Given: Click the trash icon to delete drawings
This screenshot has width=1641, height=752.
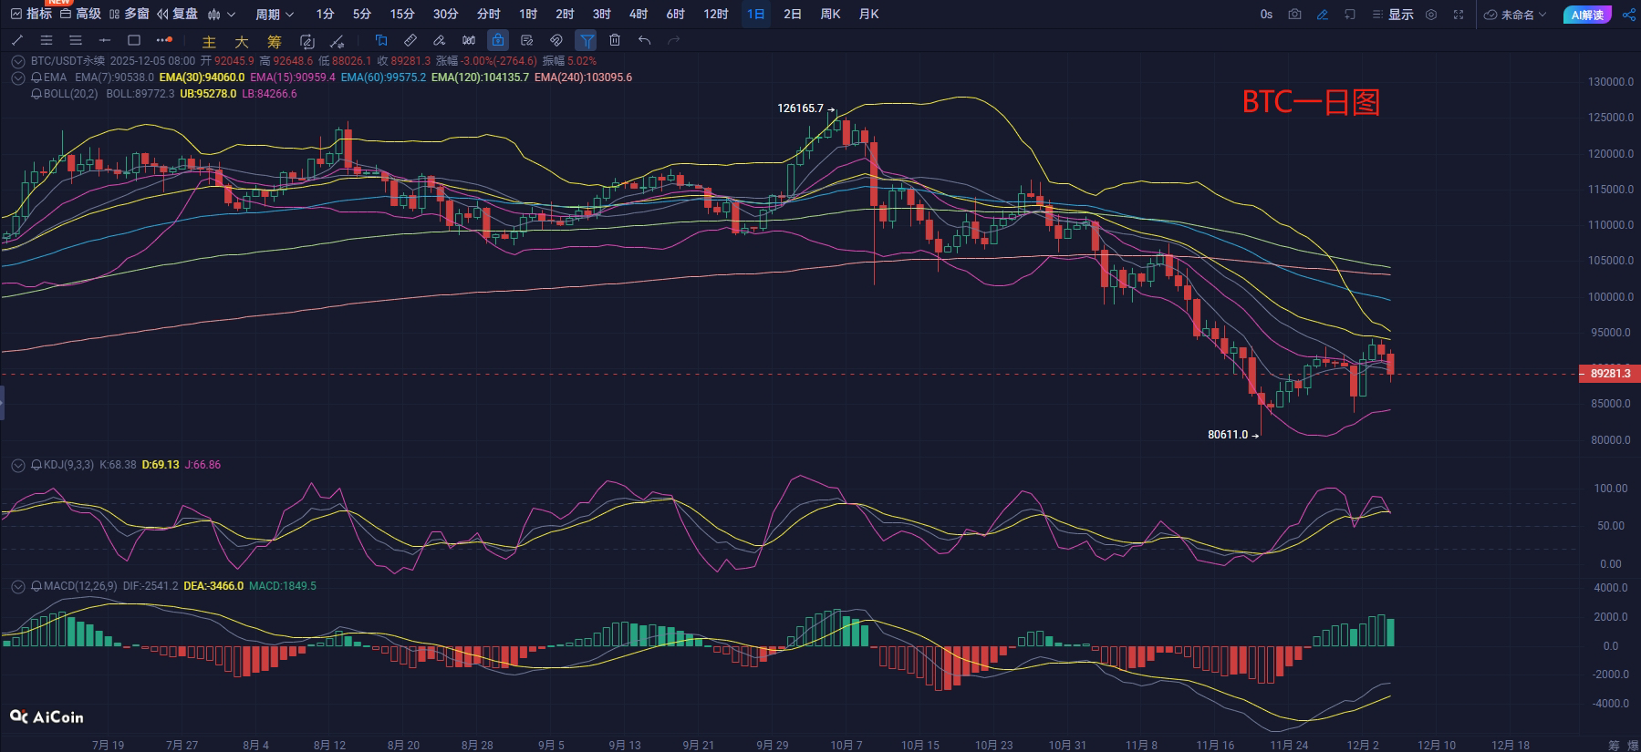Looking at the screenshot, I should (x=615, y=40).
